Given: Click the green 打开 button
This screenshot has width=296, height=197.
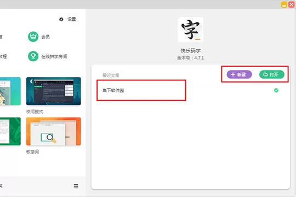Looking at the screenshot, I should point(272,74).
